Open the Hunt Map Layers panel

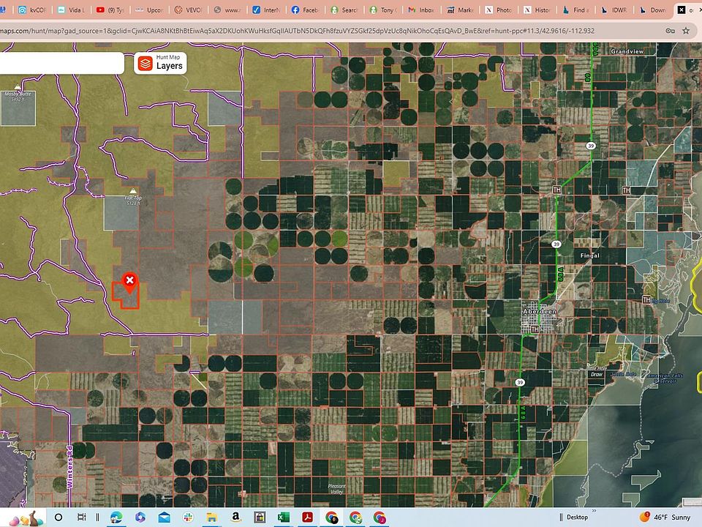coord(159,64)
